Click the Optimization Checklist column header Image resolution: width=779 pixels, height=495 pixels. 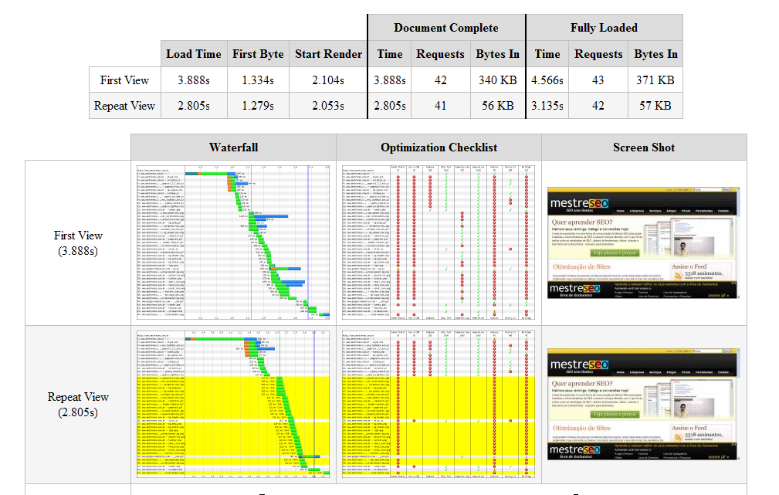pyautogui.click(x=439, y=147)
